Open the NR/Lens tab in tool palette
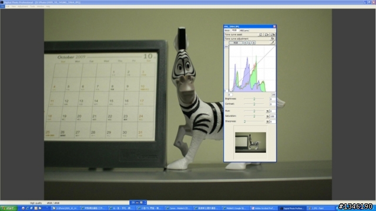This screenshot has height=211, width=376. pyautogui.click(x=244, y=30)
